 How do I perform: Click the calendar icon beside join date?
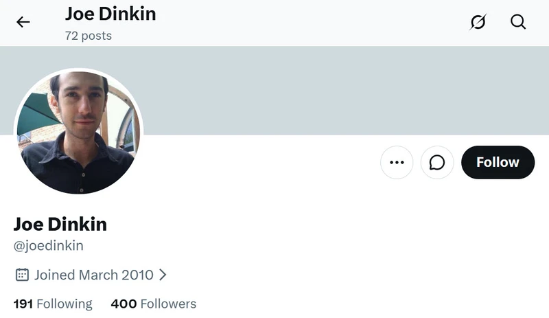pyautogui.click(x=22, y=275)
